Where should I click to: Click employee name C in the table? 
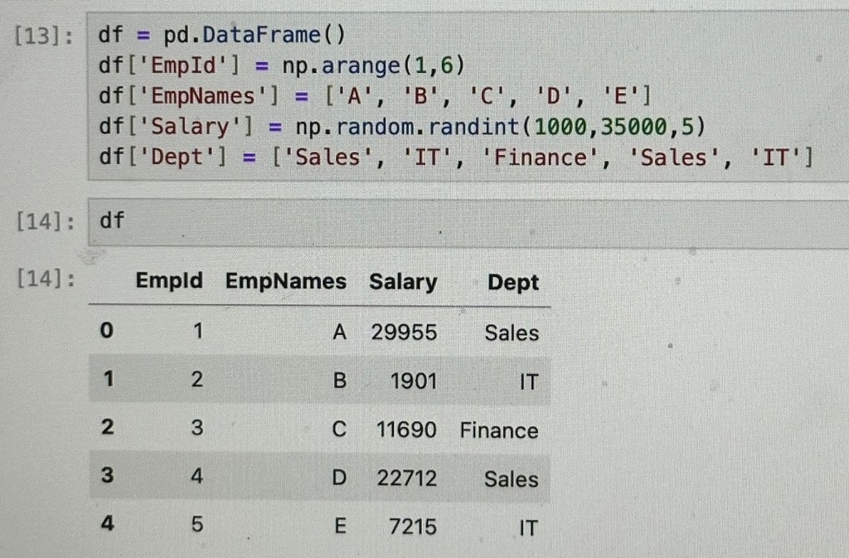pos(338,430)
